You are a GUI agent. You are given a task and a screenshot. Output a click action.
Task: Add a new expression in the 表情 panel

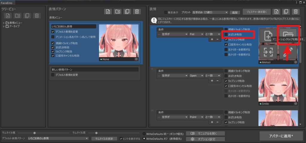[x=276, y=12]
